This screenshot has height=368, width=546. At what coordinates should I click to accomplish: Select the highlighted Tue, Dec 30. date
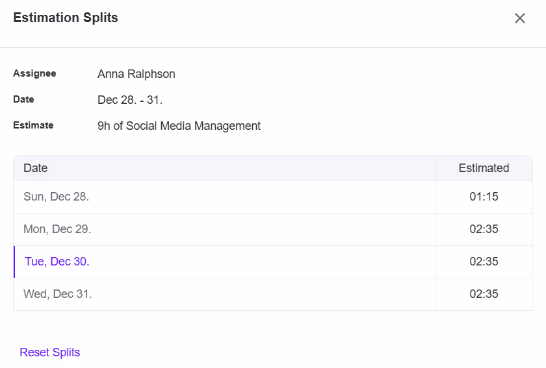(57, 262)
